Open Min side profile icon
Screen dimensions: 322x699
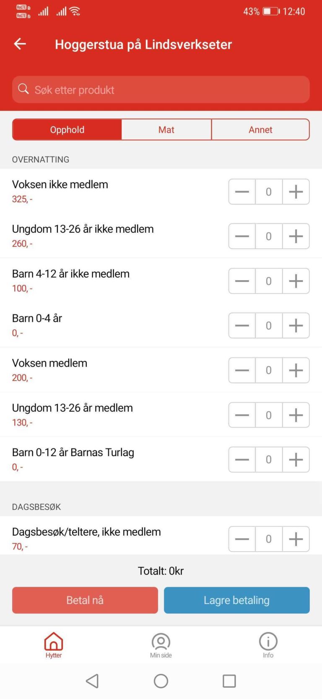coord(161,641)
